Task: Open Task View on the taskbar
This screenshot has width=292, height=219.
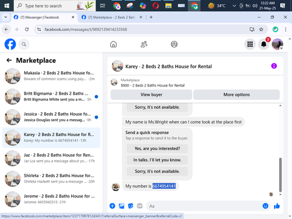Action: [103, 6]
